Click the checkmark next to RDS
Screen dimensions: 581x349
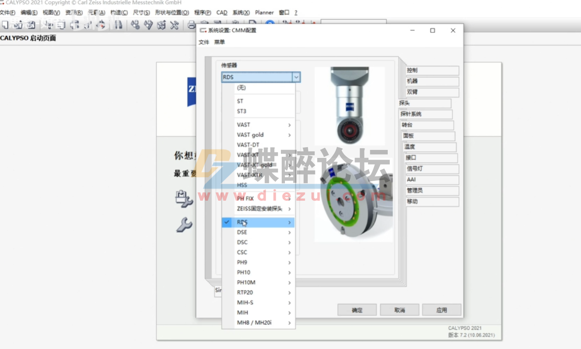click(227, 222)
